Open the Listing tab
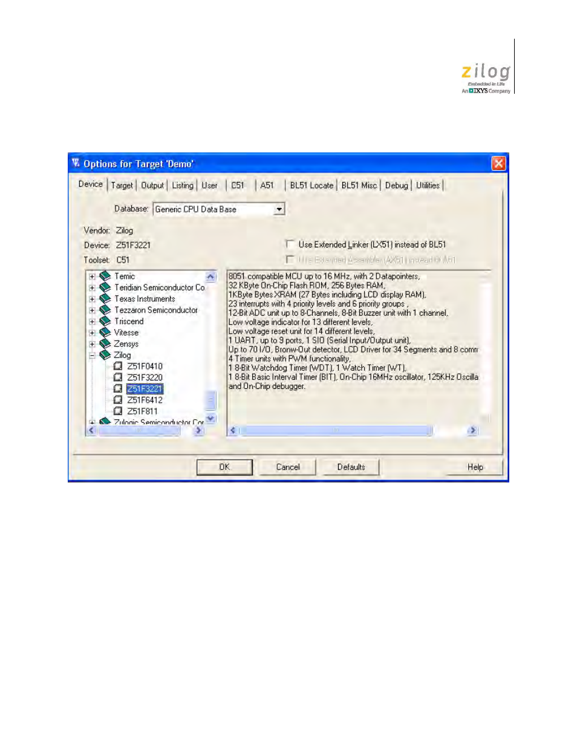Screen dimensions: 577x747 click(183, 185)
